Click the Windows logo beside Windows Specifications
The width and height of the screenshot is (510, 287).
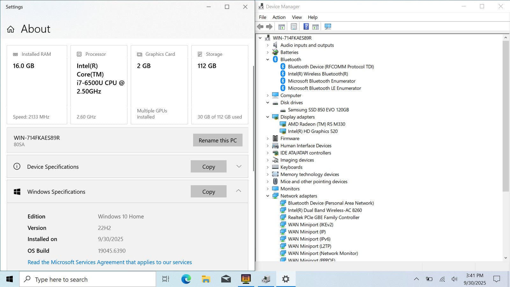(x=17, y=192)
